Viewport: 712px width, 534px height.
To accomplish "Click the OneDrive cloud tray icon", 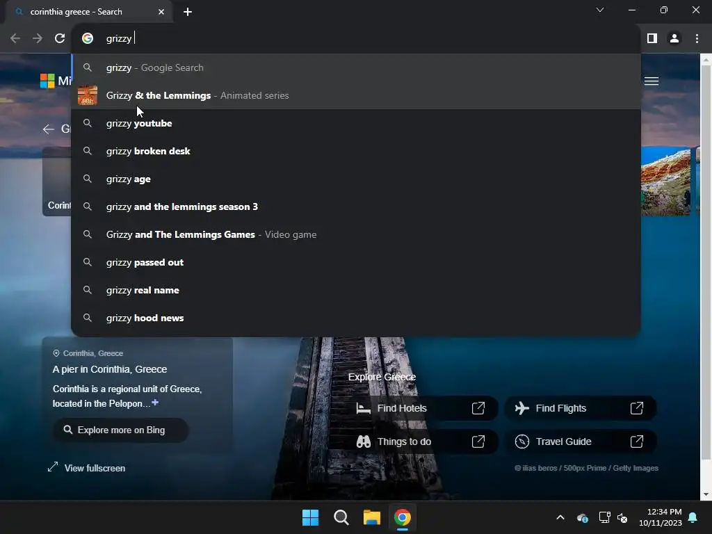I will coord(582,517).
